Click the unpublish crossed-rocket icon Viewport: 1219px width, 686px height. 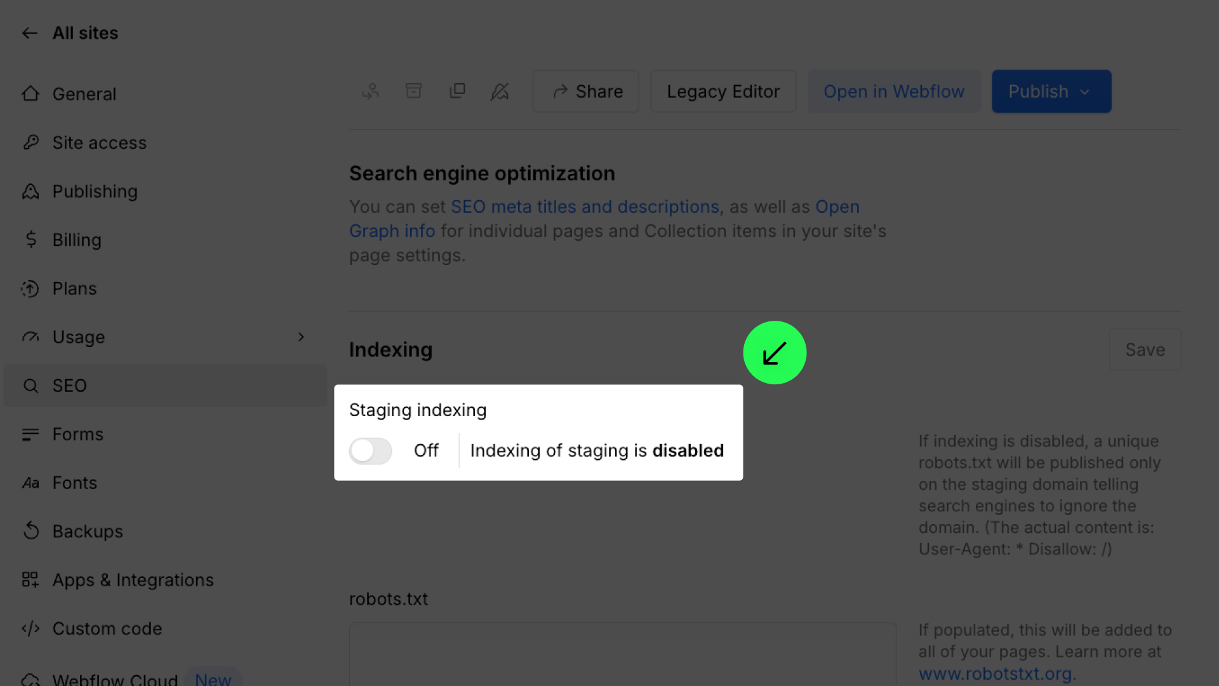[500, 91]
